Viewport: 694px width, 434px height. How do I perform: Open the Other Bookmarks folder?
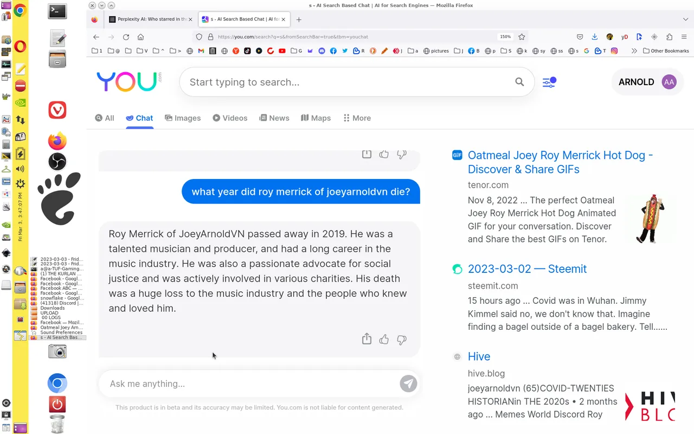point(666,51)
